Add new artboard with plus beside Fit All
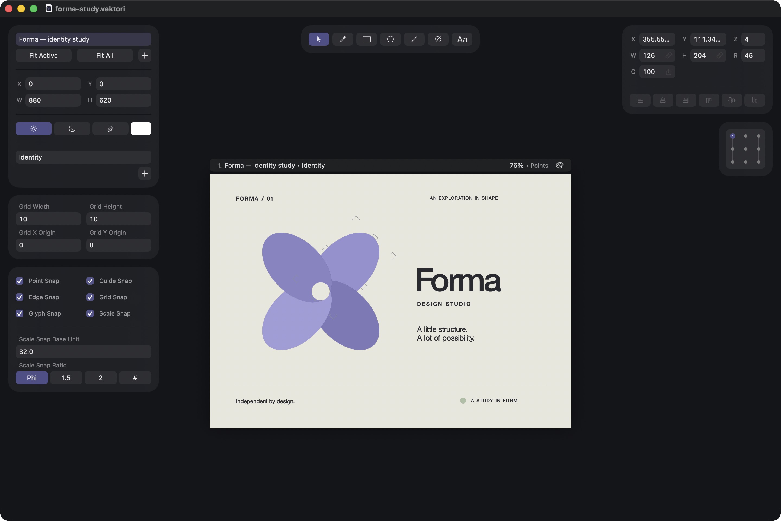781x521 pixels. click(x=145, y=55)
